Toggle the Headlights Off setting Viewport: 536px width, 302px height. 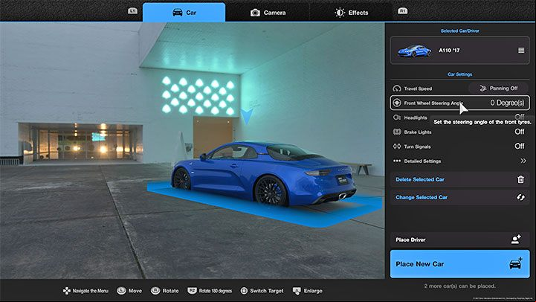(x=520, y=116)
